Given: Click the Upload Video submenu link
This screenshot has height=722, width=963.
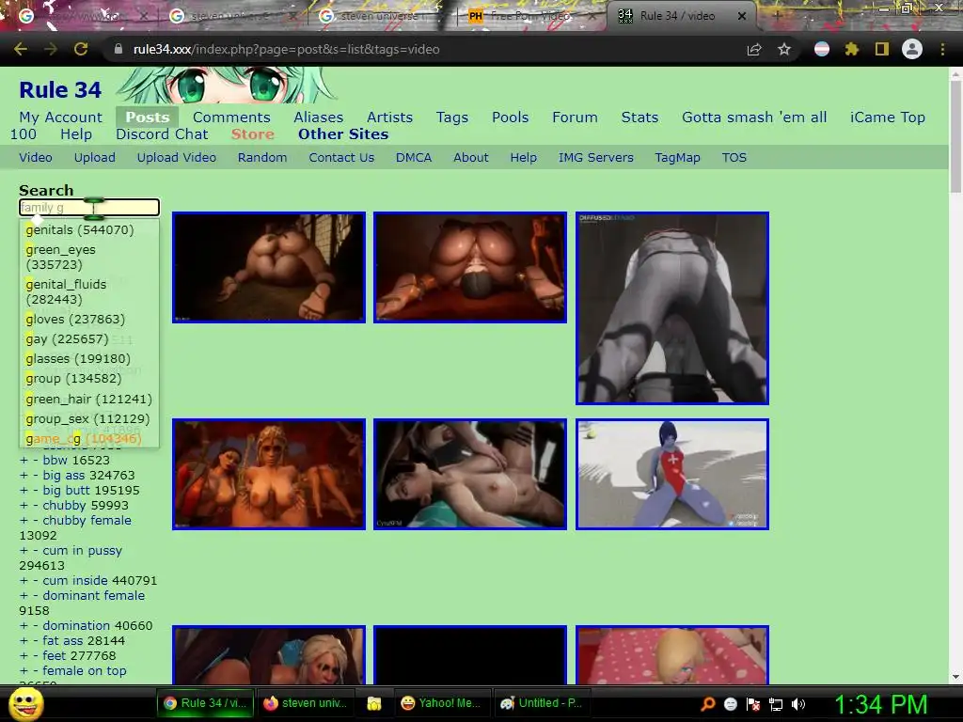Looking at the screenshot, I should pyautogui.click(x=177, y=158).
